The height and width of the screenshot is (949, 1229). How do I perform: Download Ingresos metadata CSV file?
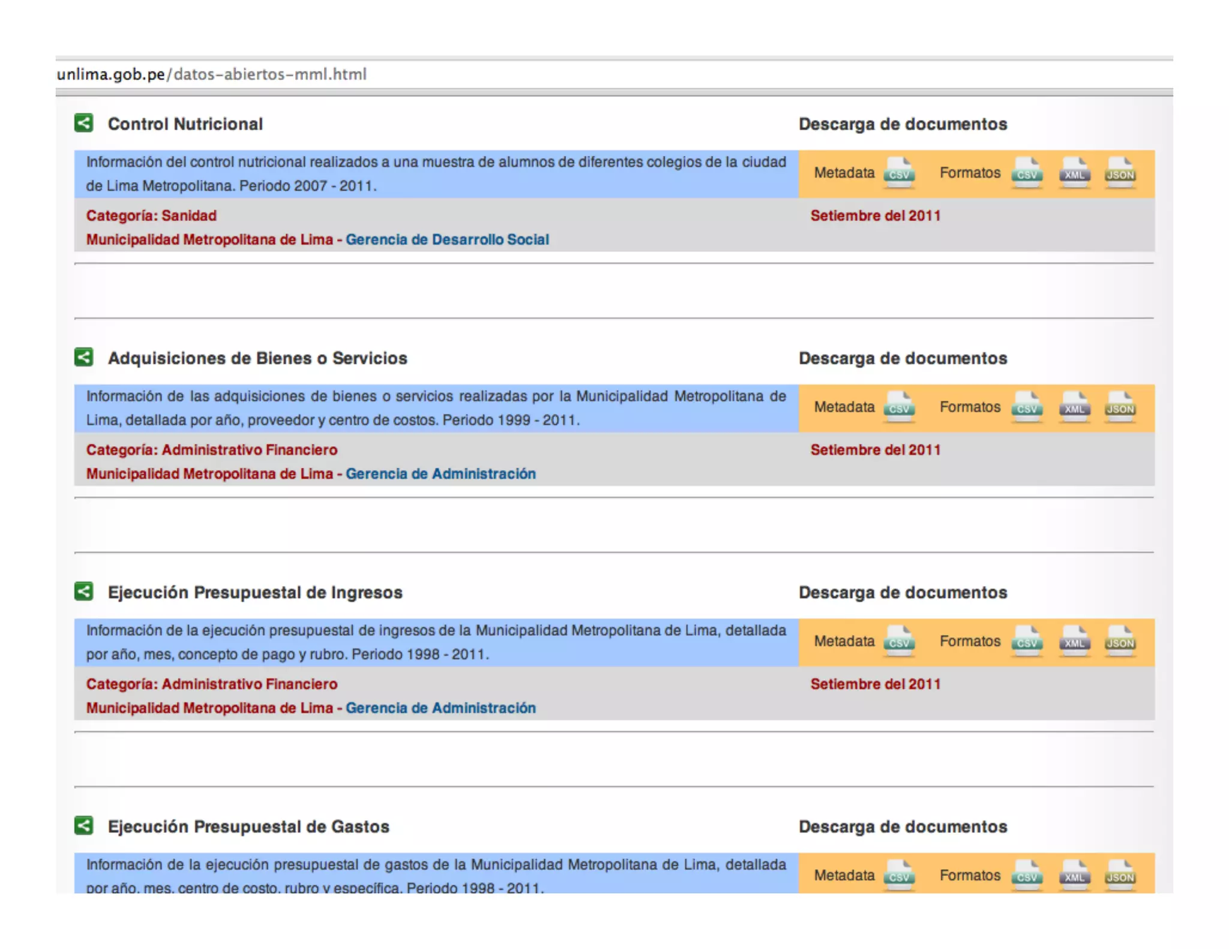898,641
